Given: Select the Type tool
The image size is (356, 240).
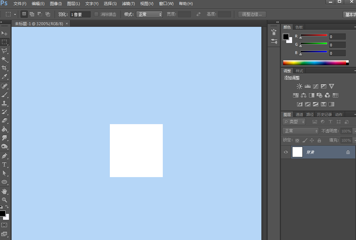Looking at the screenshot, I should pos(4,165).
